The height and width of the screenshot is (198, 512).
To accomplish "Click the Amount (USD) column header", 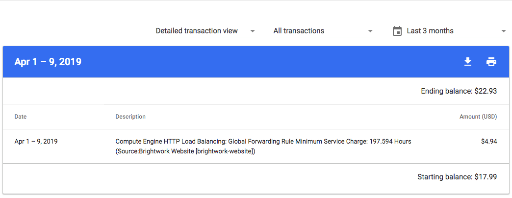I will click(x=478, y=117).
